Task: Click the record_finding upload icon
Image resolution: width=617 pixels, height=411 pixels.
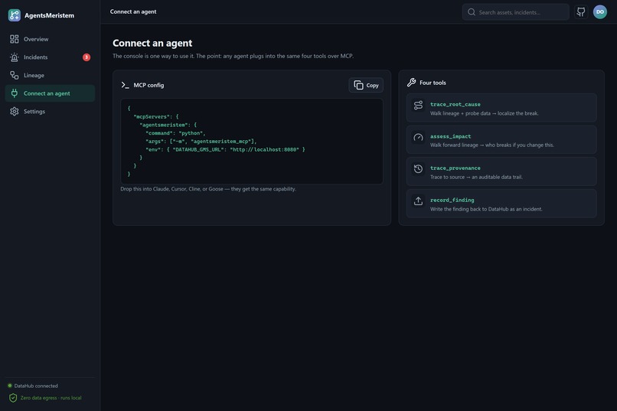Action: click(x=418, y=201)
